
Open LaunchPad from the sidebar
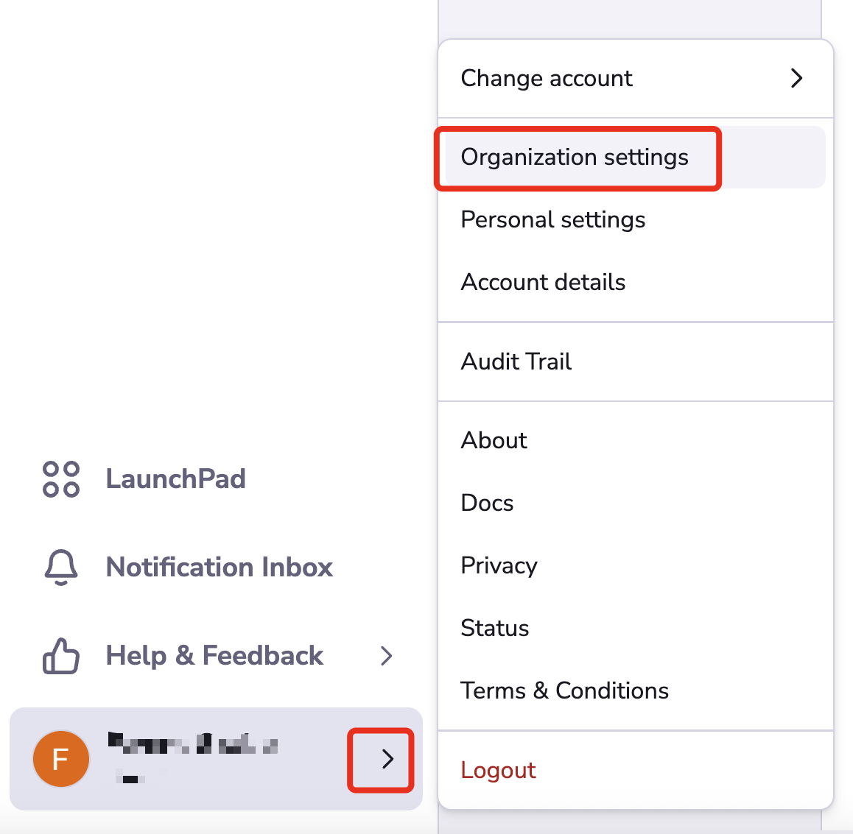pyautogui.click(x=176, y=478)
